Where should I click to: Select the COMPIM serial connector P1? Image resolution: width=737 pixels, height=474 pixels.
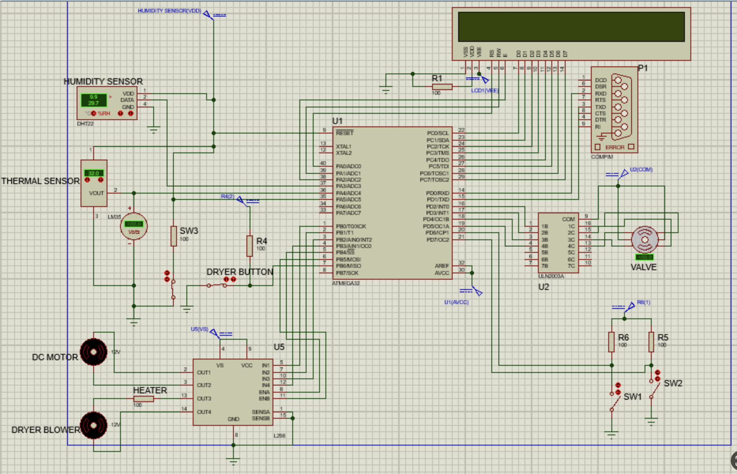[614, 109]
